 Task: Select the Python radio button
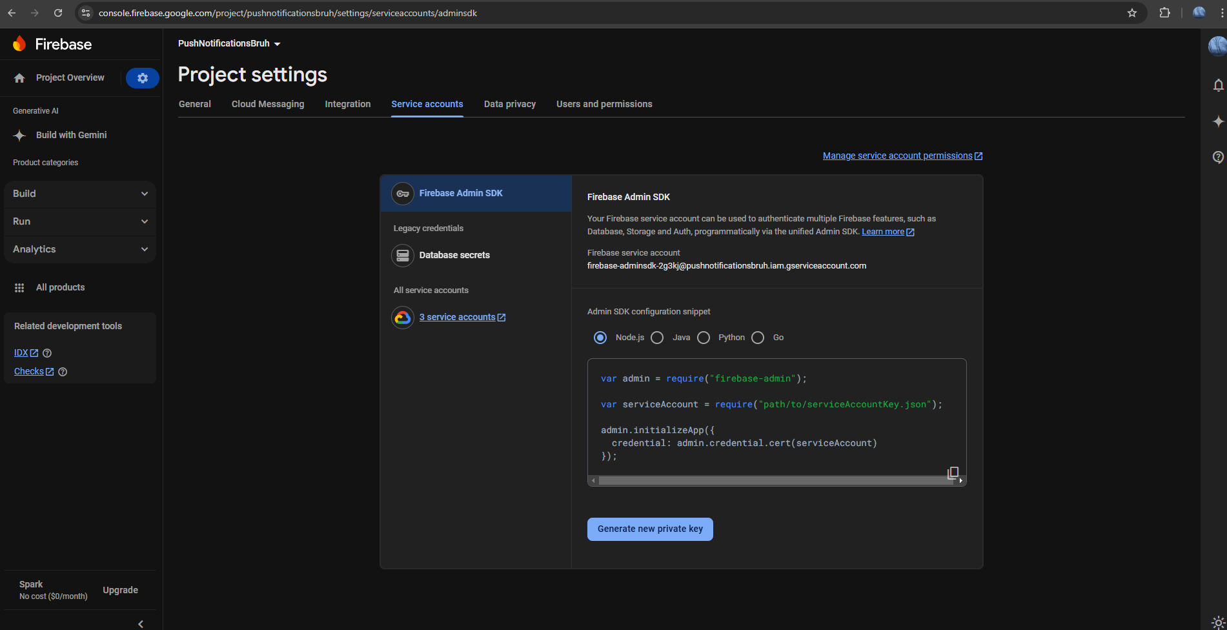point(704,338)
